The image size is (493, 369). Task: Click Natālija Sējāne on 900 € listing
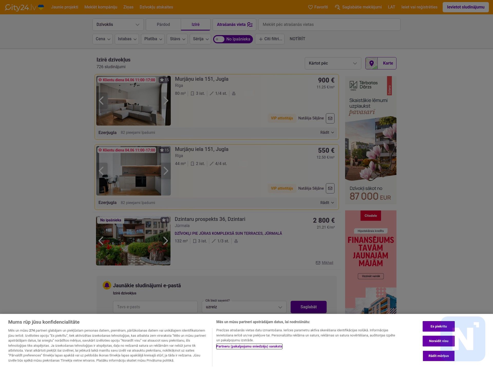(311, 118)
